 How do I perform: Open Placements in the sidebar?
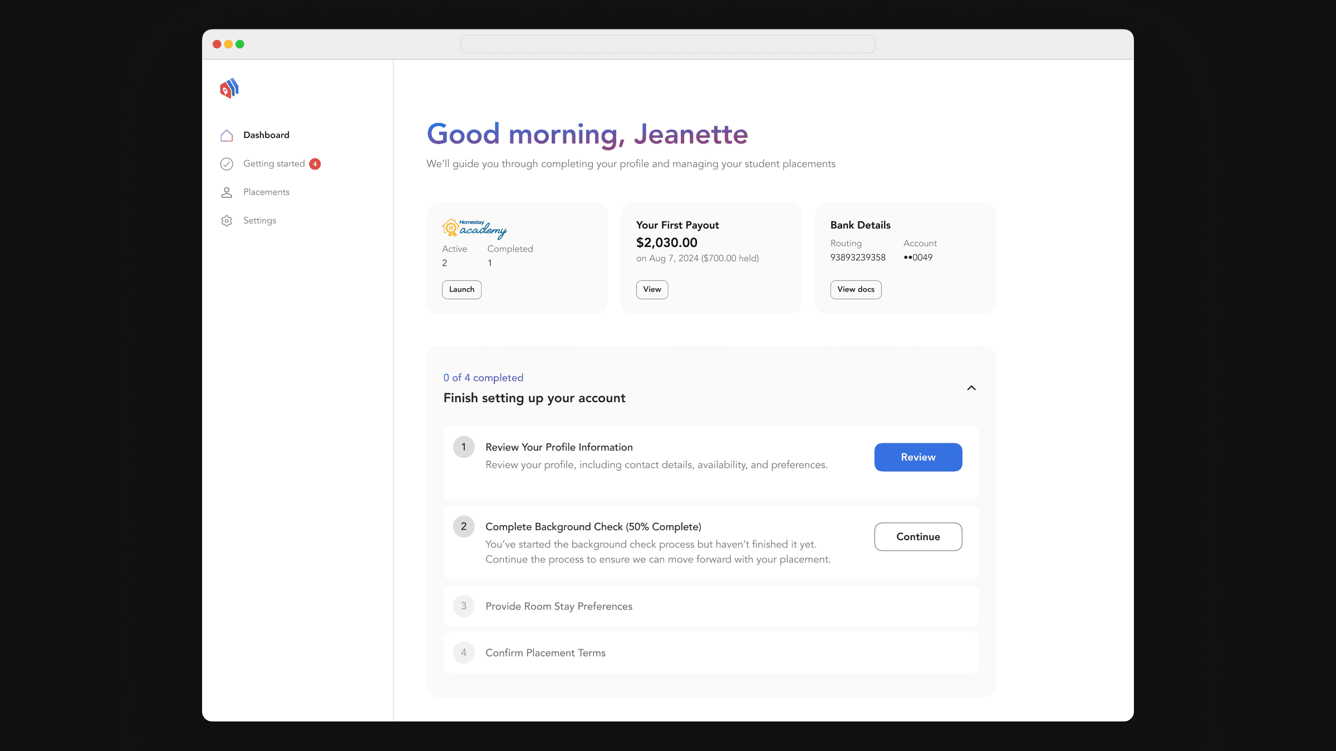(266, 192)
